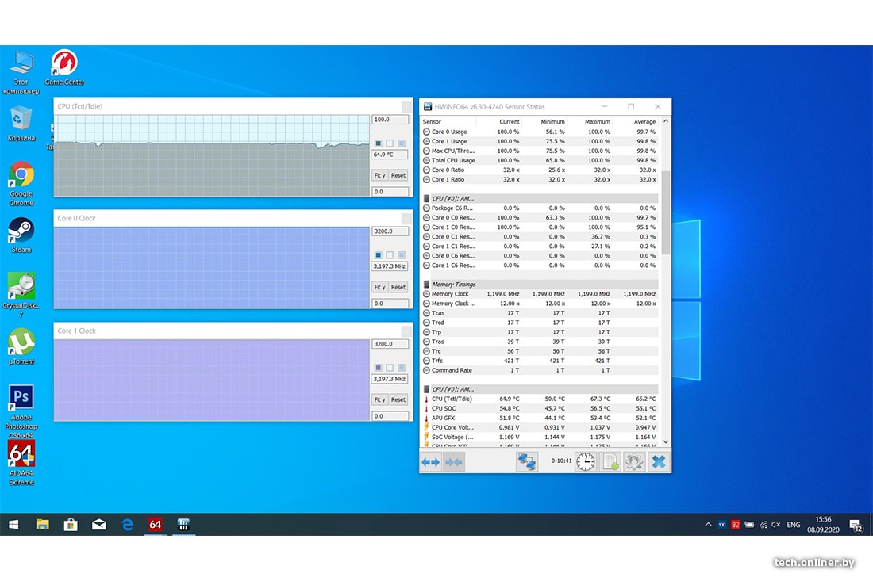This screenshot has width=873, height=581.
Task: Select the Core 0 Usage sensor row
Action: pos(540,132)
